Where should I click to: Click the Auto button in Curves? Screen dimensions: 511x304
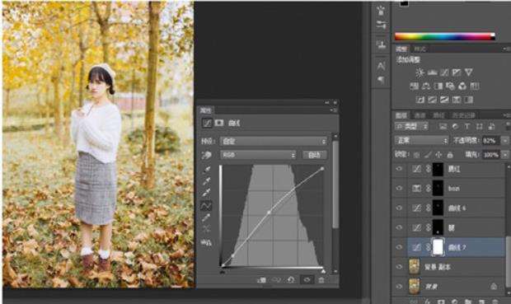(315, 155)
